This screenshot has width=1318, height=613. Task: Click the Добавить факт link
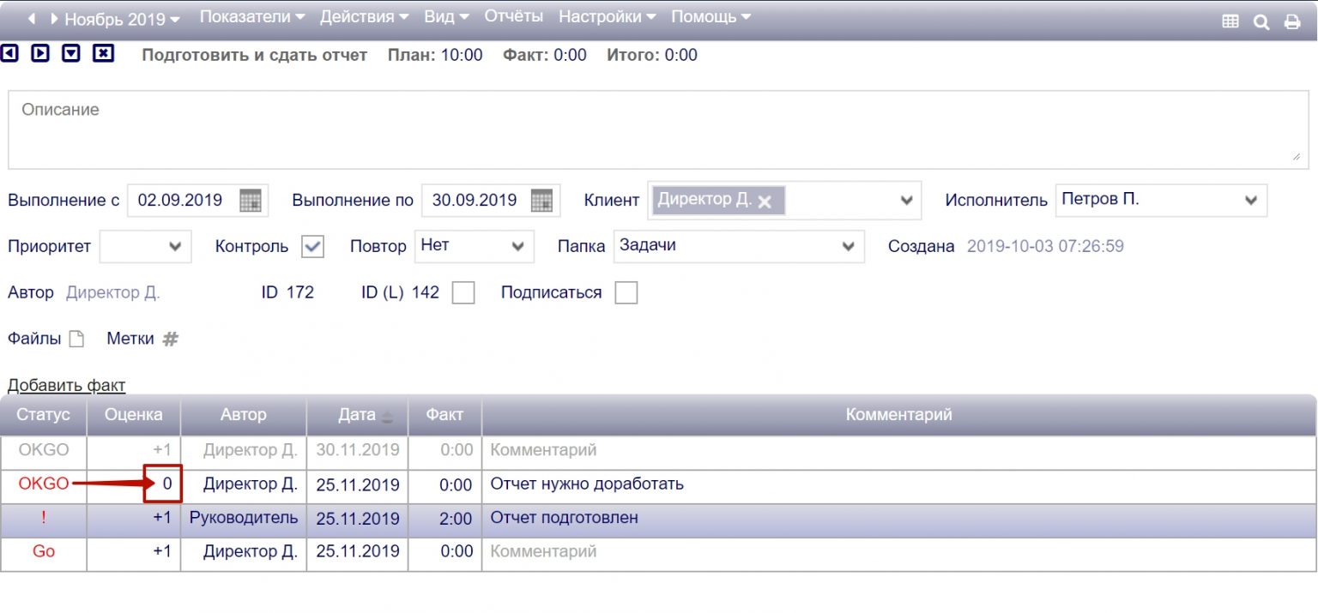pyautogui.click(x=67, y=386)
